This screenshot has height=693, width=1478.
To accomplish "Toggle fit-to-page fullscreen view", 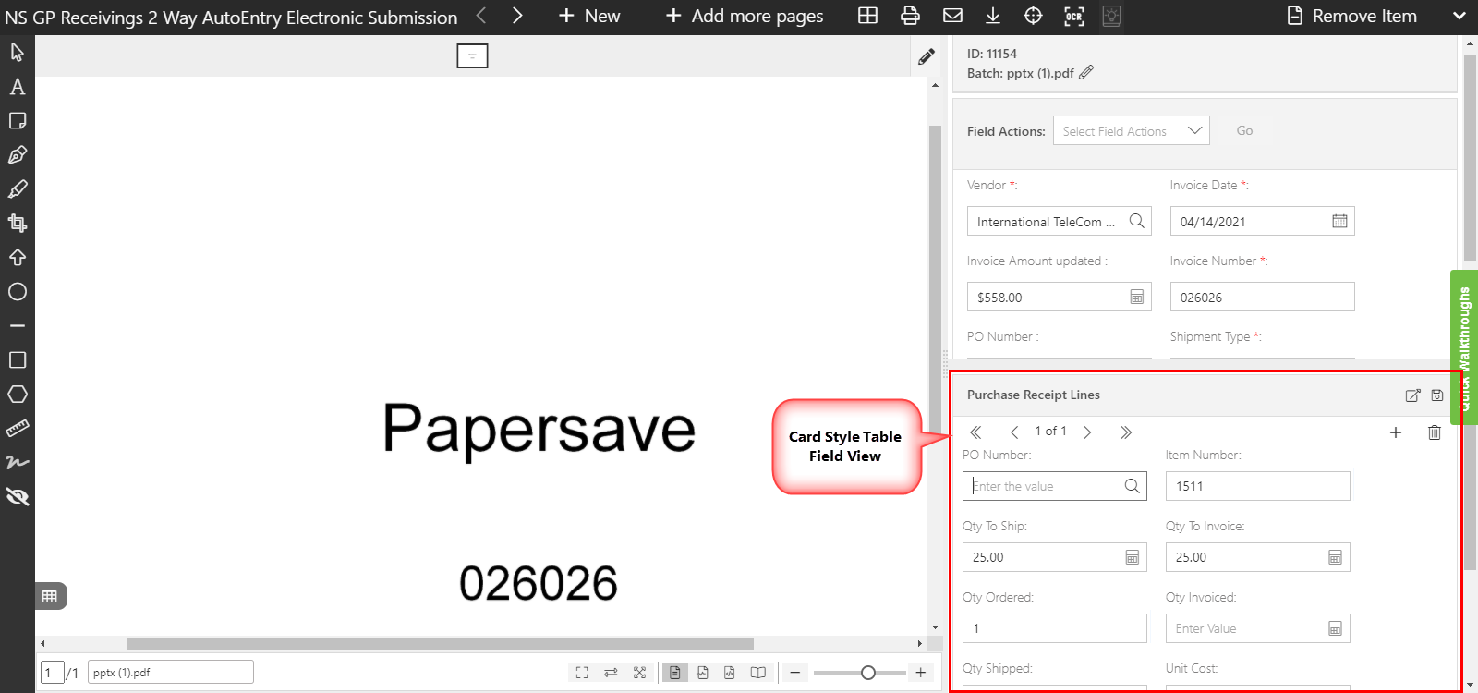I will point(582,673).
